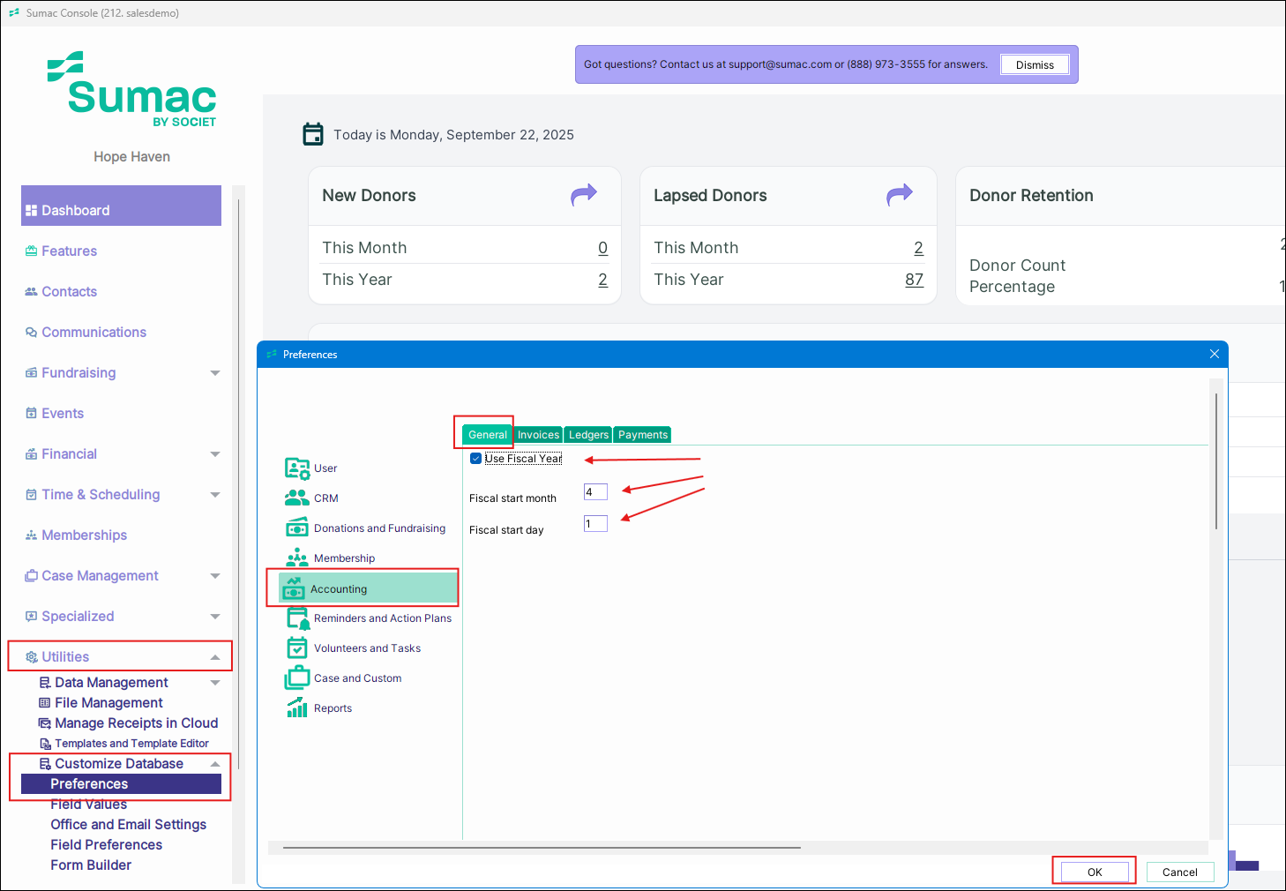Expand the Financial sidebar menu arrow
The image size is (1286, 891).
pos(215,454)
